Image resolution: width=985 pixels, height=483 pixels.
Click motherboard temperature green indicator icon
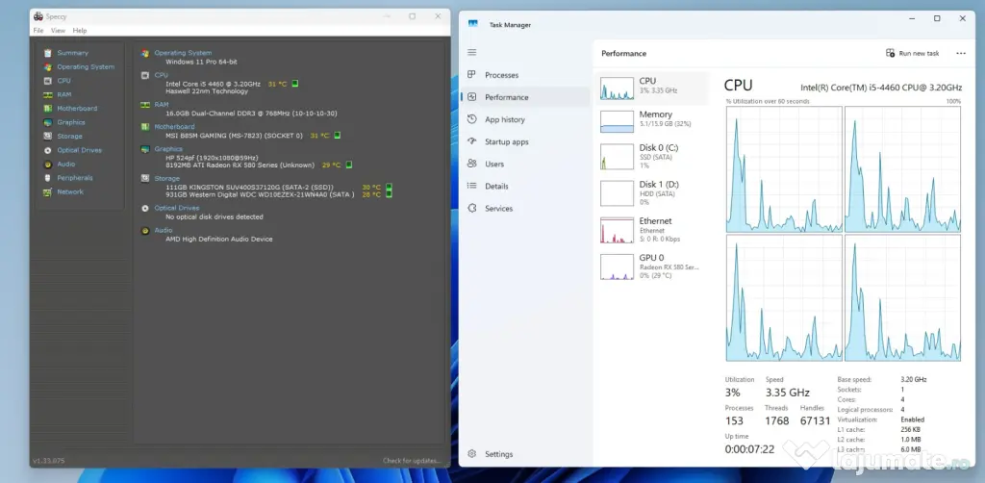pyautogui.click(x=338, y=135)
